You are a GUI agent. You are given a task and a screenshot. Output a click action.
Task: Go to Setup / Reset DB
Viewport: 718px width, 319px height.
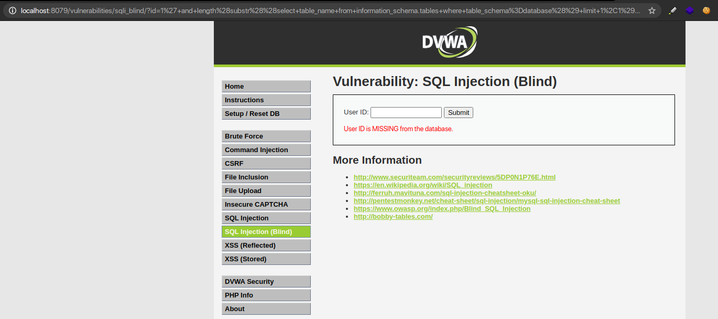266,114
